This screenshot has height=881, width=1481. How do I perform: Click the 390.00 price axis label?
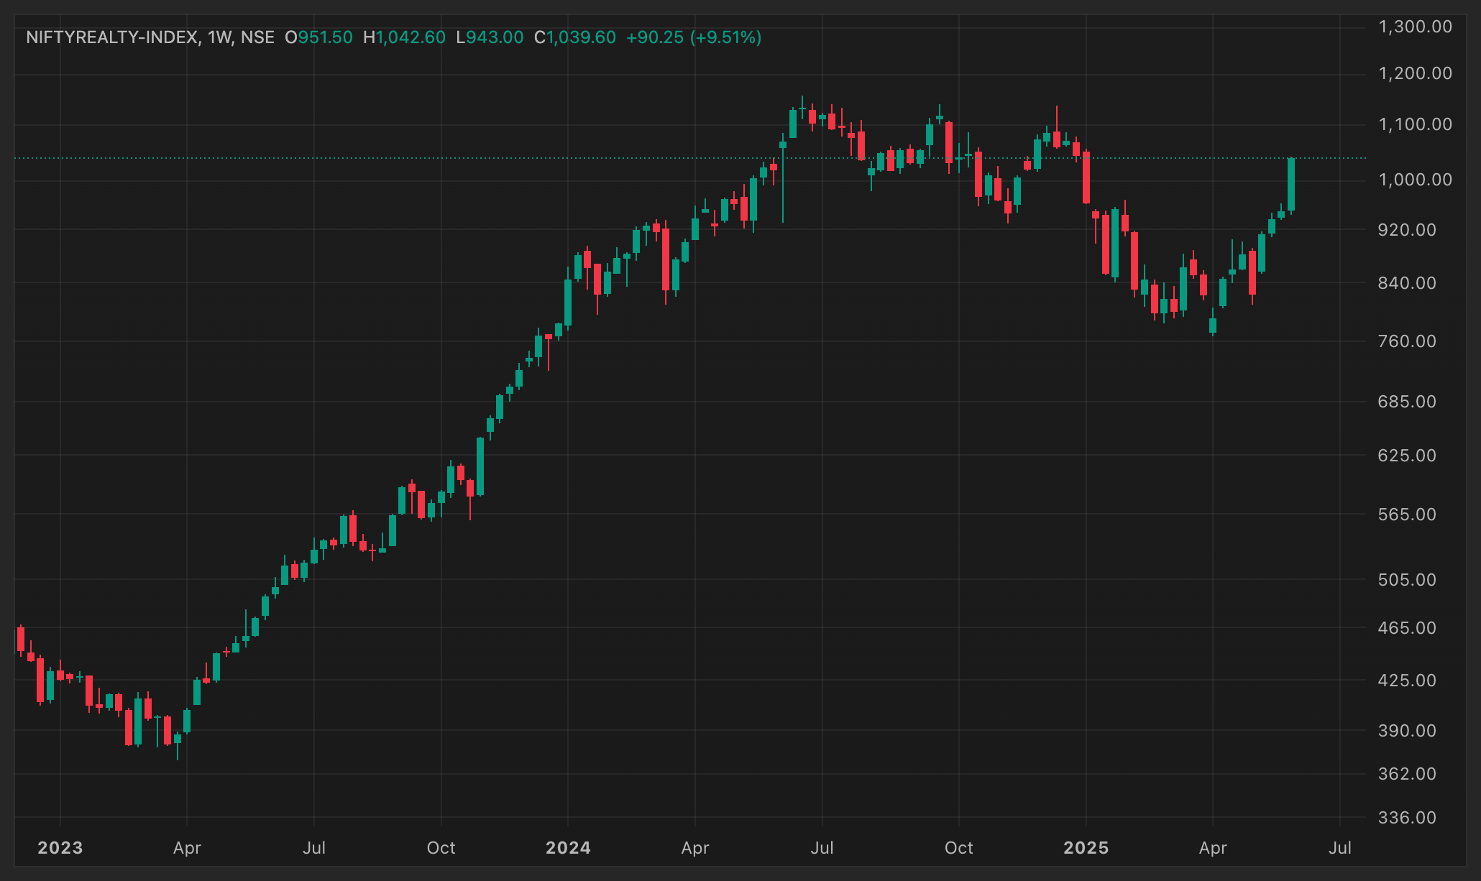1407,731
